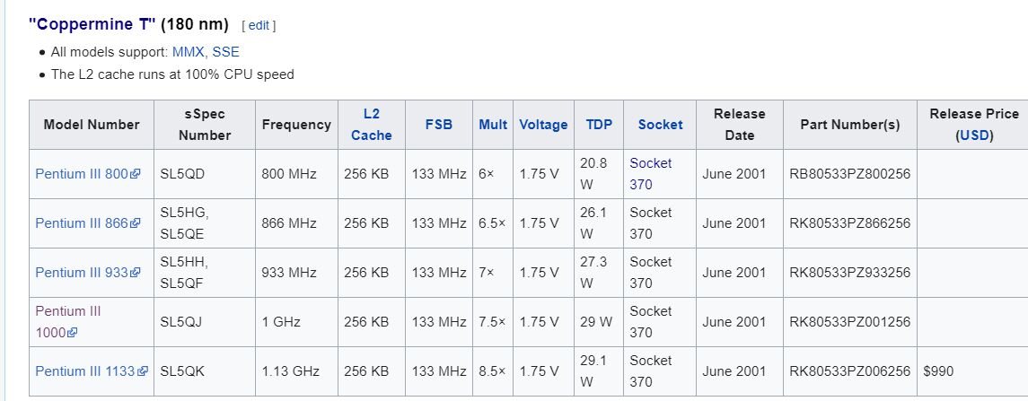The height and width of the screenshot is (401, 1028).
Task: Open the FSB column header link
Action: pos(439,125)
